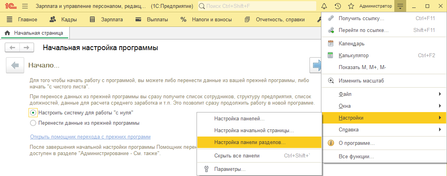Click the notifications bell icon
The width and height of the screenshot is (447, 176).
(324, 6)
